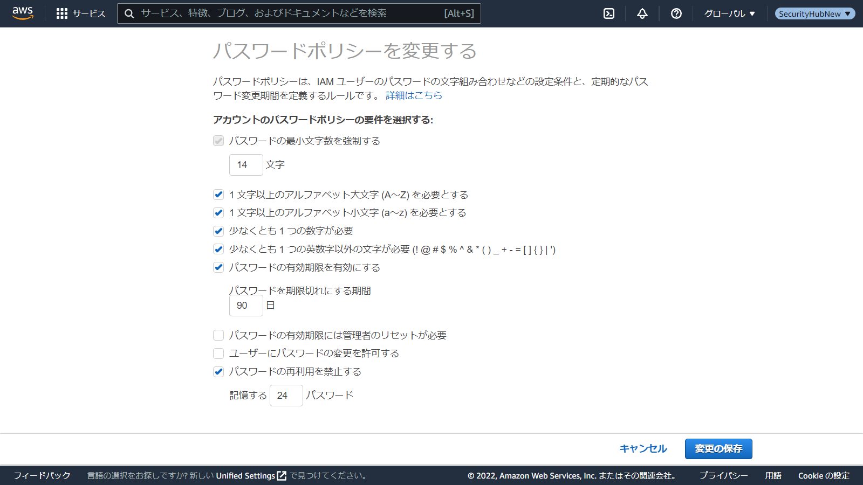Click the キャンセル link

tap(643, 449)
